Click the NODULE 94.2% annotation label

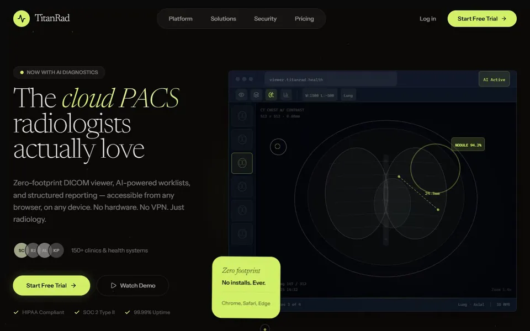[x=468, y=145]
